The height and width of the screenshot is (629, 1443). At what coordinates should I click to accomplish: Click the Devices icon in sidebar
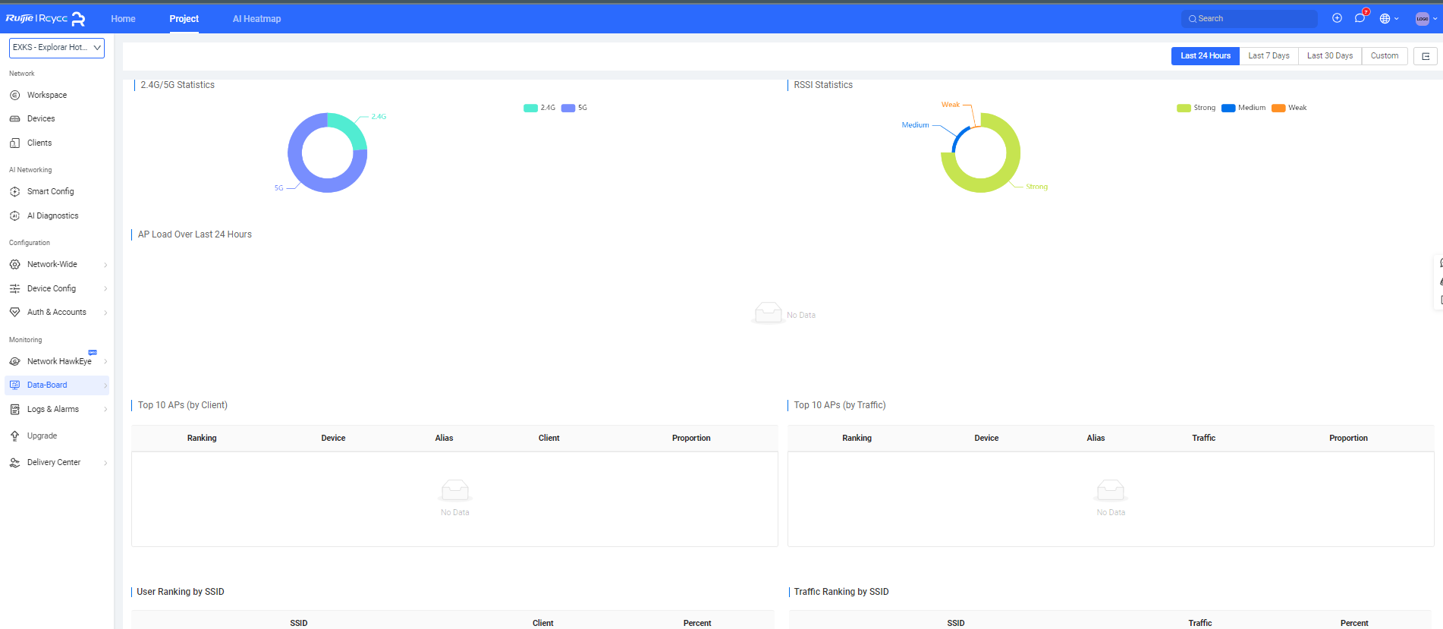tap(14, 119)
